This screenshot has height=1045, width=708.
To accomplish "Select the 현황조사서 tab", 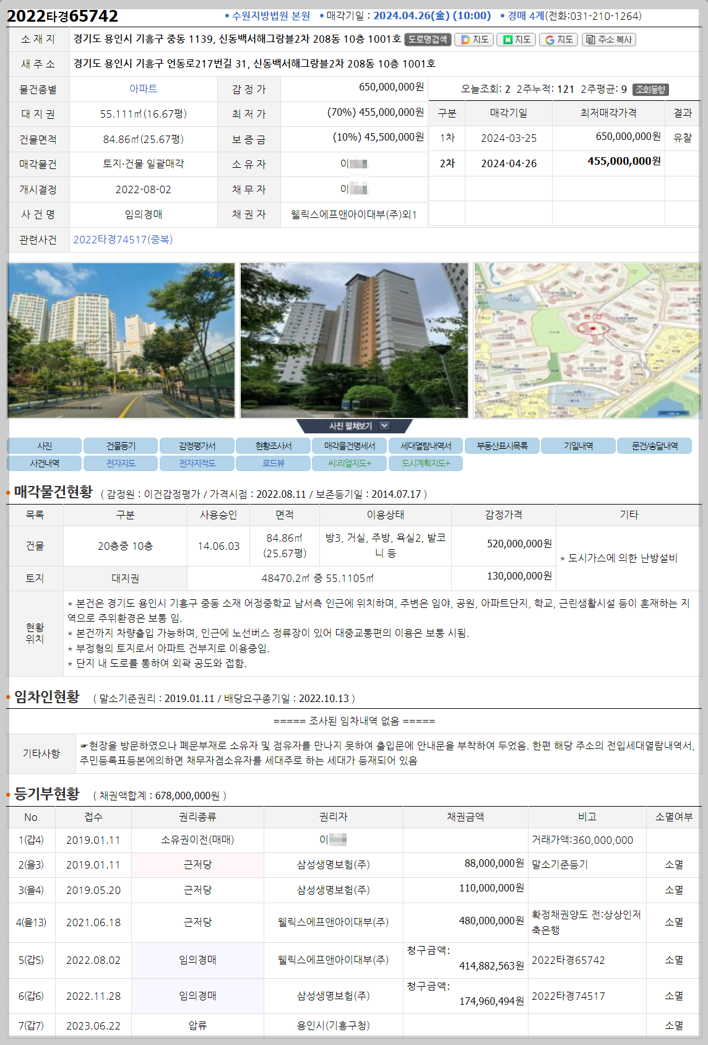I will click(273, 446).
